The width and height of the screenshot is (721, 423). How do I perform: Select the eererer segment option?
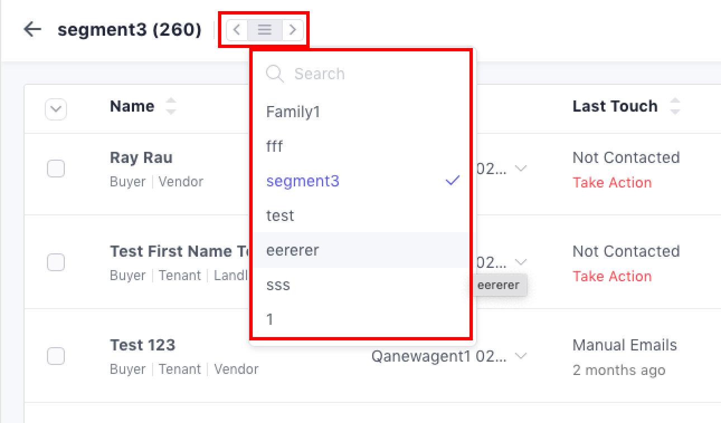[293, 250]
